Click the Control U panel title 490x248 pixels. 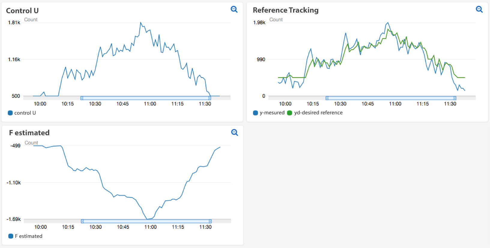point(22,10)
